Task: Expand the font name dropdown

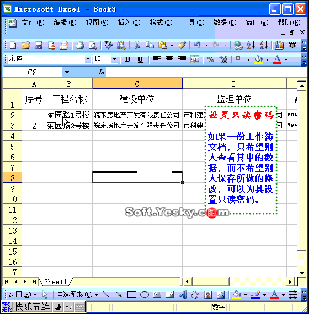Action: (x=88, y=59)
